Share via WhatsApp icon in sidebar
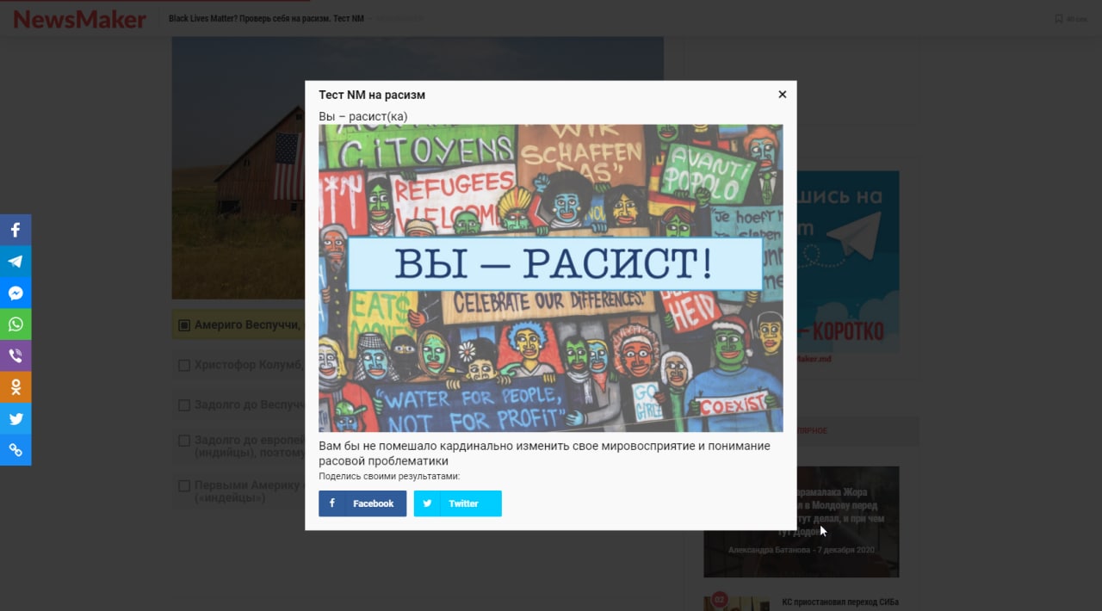Image resolution: width=1102 pixels, height=611 pixels. (x=15, y=324)
